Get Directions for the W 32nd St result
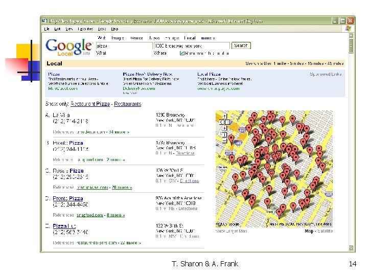368x276 pixels. tap(190, 181)
